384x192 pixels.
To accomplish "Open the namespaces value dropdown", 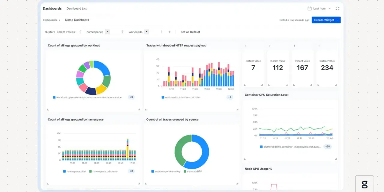I will pos(107,32).
